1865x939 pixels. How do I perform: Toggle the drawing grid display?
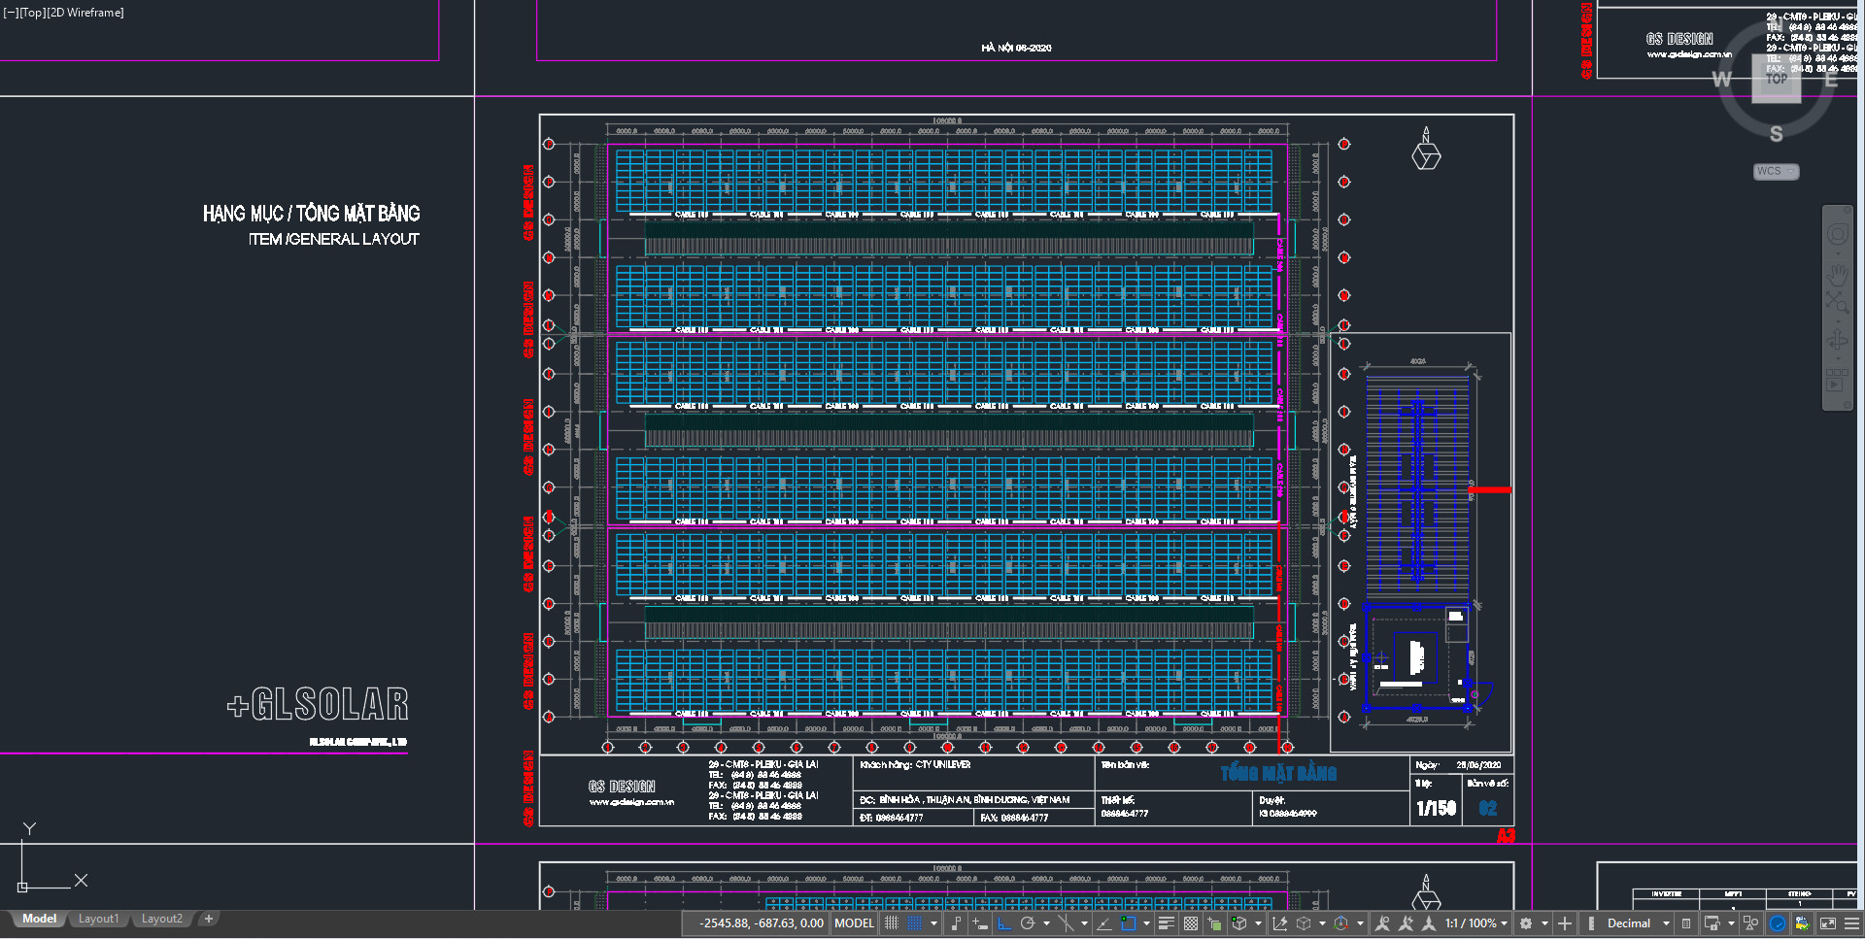click(x=892, y=923)
